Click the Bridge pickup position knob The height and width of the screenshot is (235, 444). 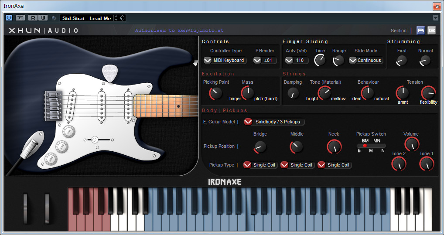260,146
